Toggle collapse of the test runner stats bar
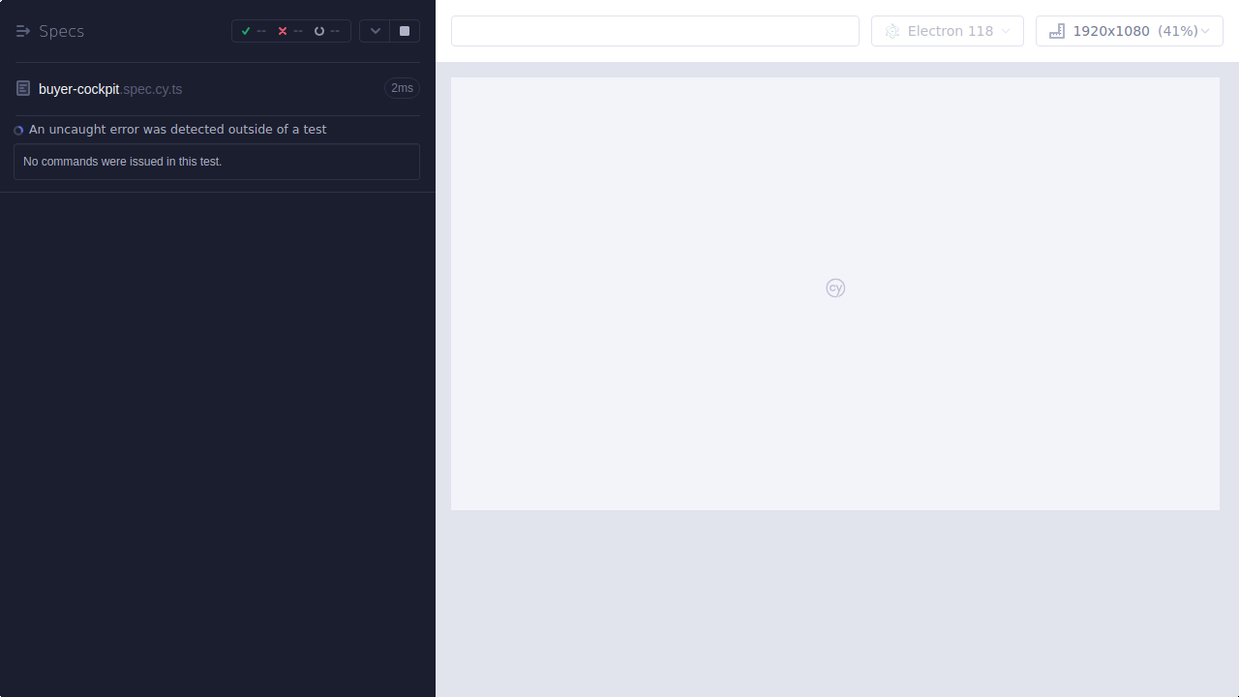 (375, 30)
